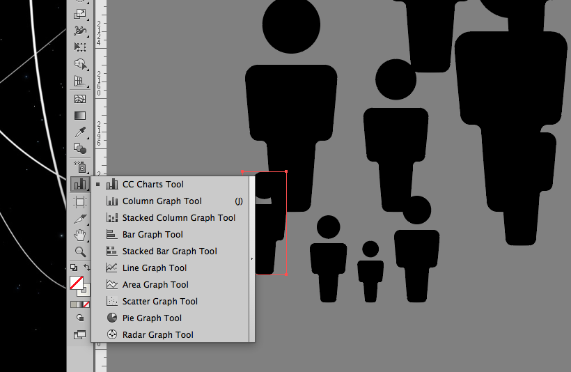Select the Warp tool

[80, 31]
